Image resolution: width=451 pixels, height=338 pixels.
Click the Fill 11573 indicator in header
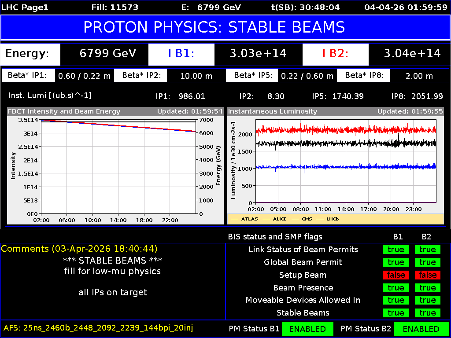click(x=118, y=7)
